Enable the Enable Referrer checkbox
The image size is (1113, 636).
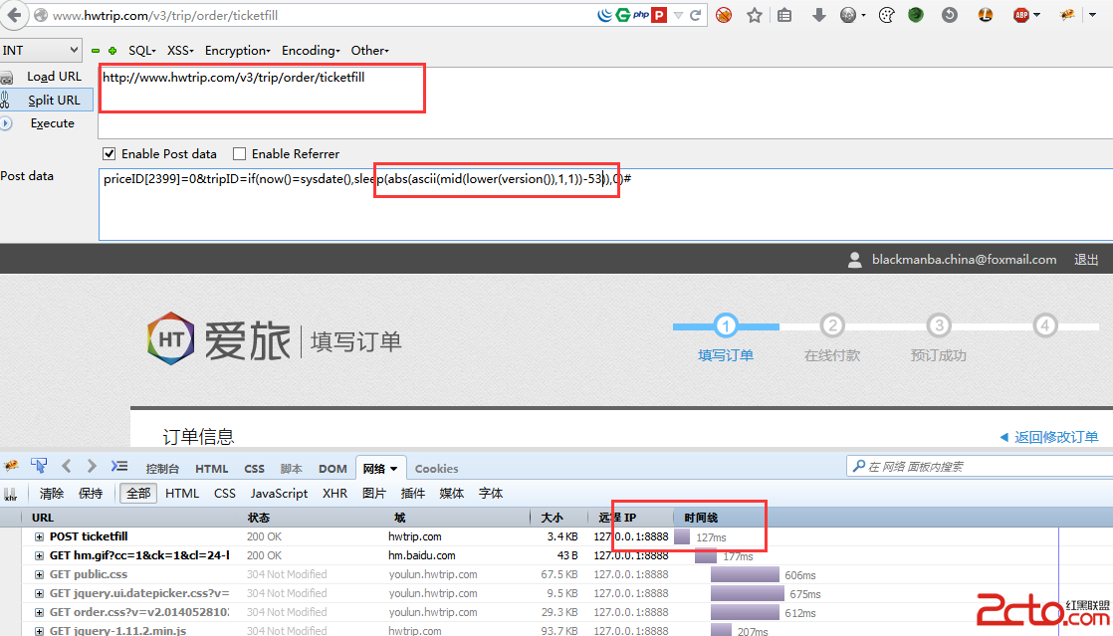pyautogui.click(x=237, y=153)
